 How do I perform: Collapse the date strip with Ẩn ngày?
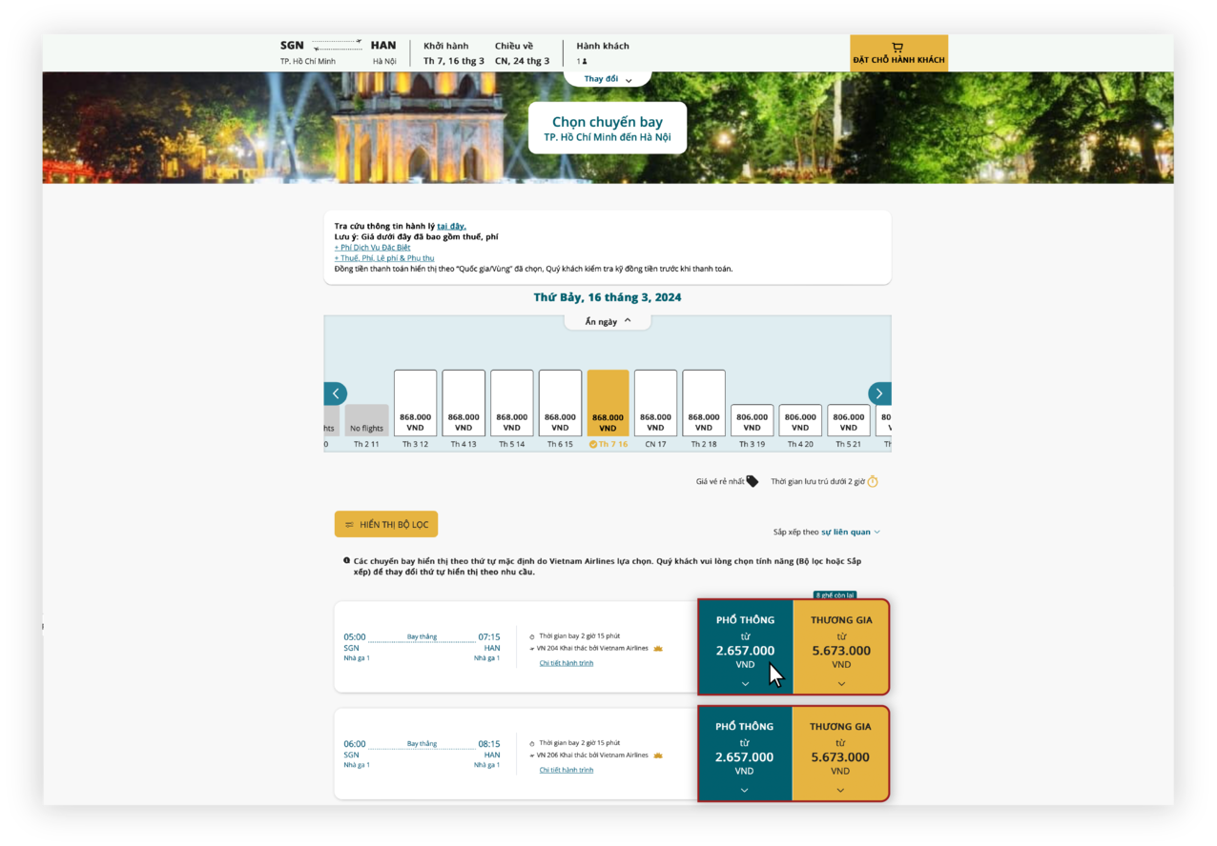(608, 321)
